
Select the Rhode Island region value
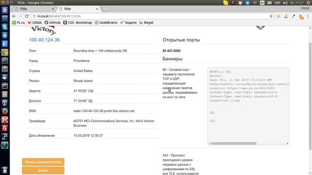click(83, 81)
